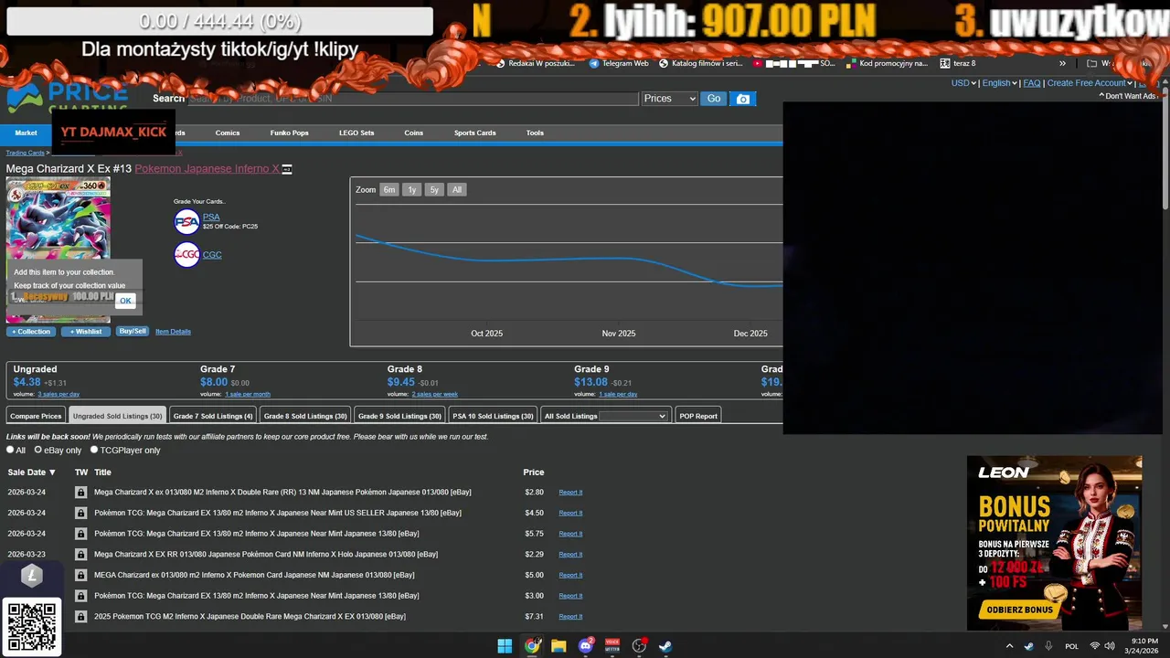The height and width of the screenshot is (658, 1170).
Task: Open the USD currency dropdown
Action: [x=963, y=83]
